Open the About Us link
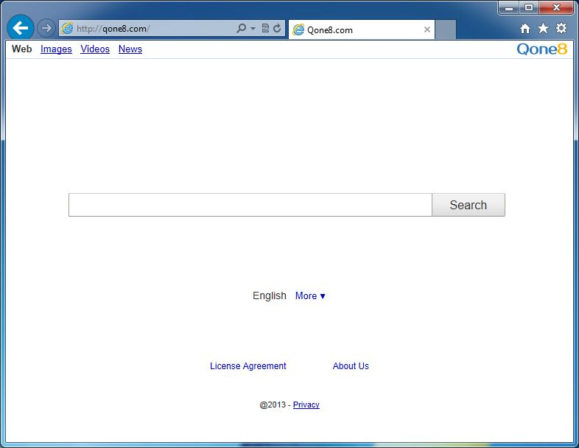579x448 pixels. (351, 366)
